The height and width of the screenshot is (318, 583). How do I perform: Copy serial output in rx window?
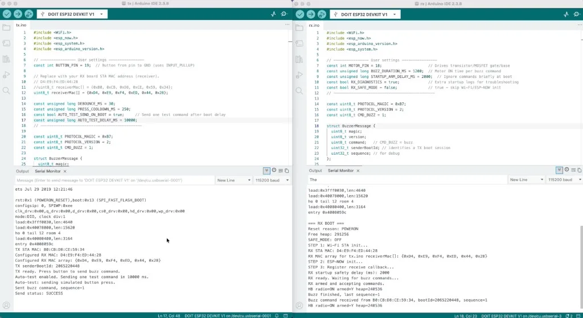[579, 170]
